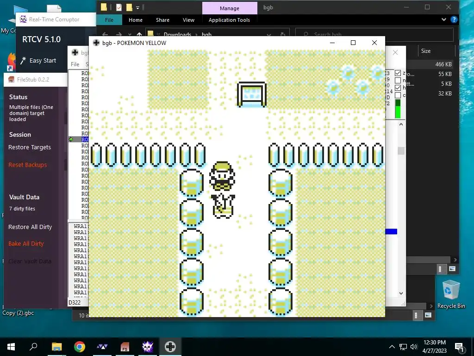The image size is (474, 356).
Task: Expand the Explorer address bar history dropdown
Action: coord(269,34)
